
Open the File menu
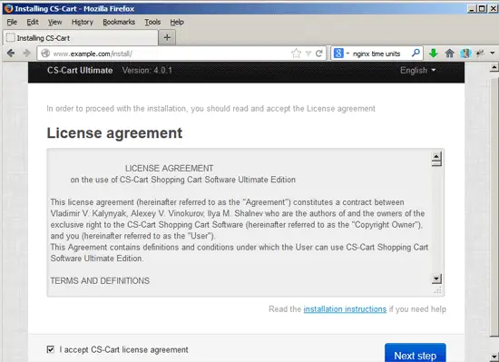[x=12, y=22]
